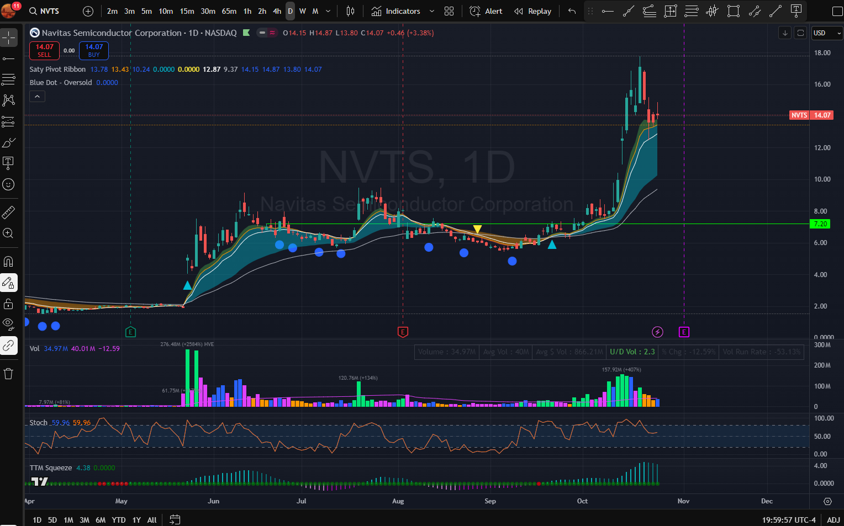Toggle stay in drawing mode

[x=8, y=283]
